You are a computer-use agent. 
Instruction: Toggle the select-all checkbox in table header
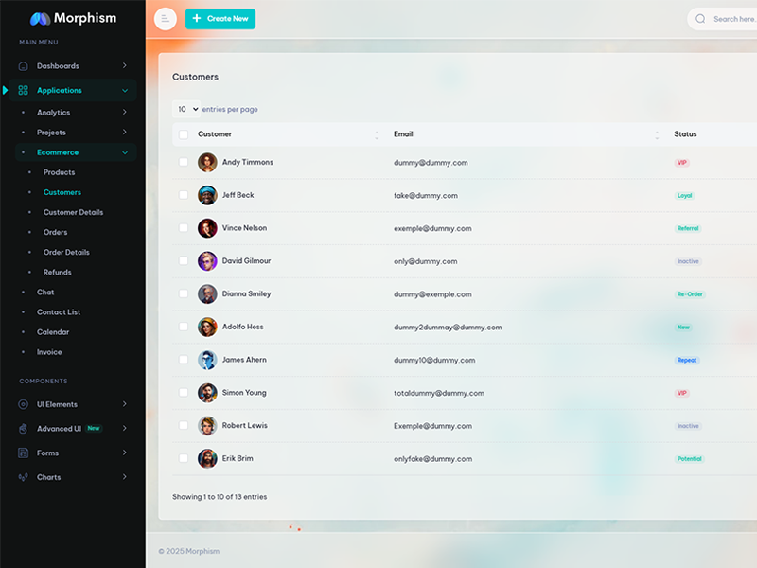click(184, 134)
